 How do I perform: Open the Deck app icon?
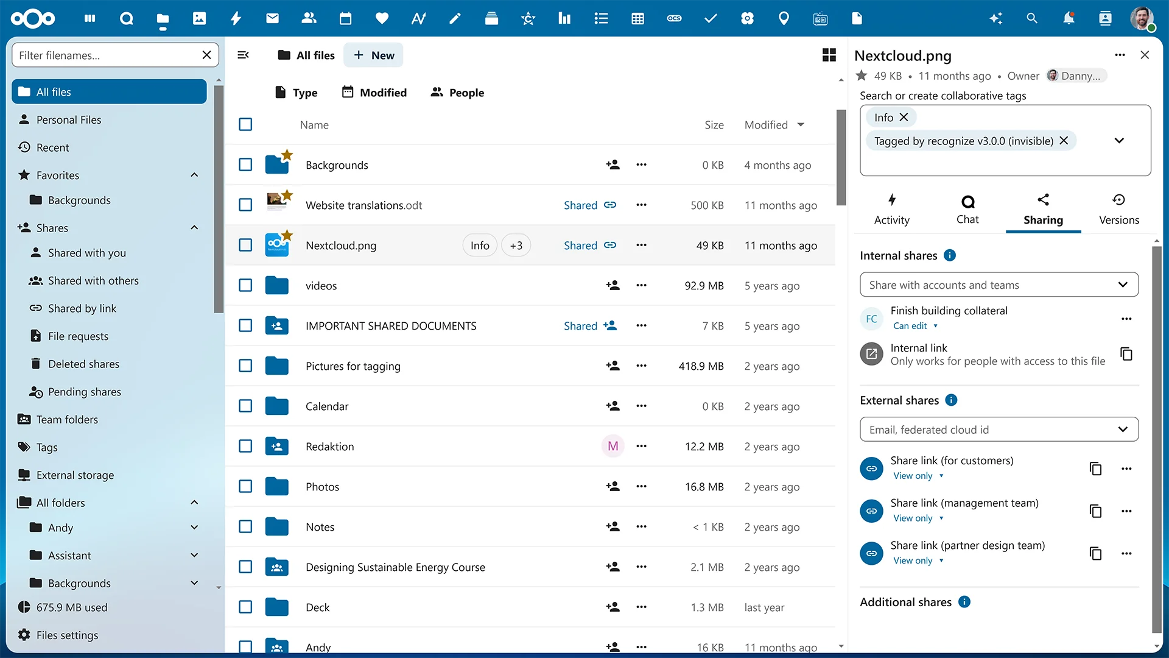coord(491,18)
